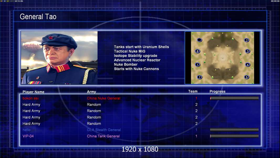Click the 'Progress' column header
This screenshot has height=158, width=280.
(217, 92)
